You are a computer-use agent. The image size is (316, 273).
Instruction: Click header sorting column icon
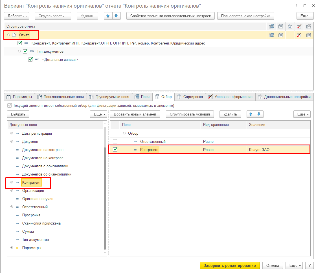(290, 26)
